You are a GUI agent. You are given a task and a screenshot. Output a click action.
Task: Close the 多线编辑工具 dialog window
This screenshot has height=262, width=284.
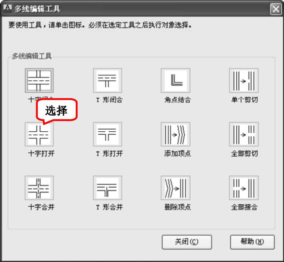(x=276, y=9)
